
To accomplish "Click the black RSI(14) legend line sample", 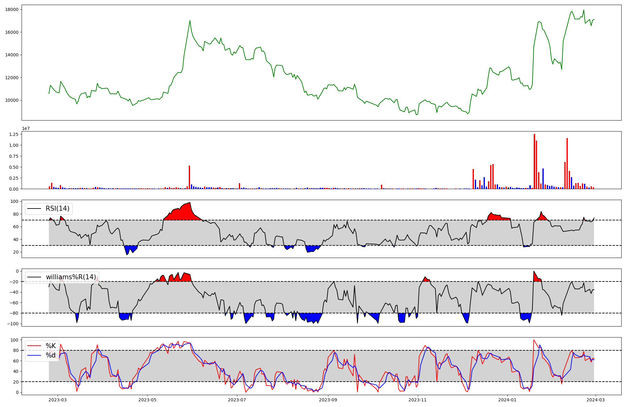I will [34, 209].
